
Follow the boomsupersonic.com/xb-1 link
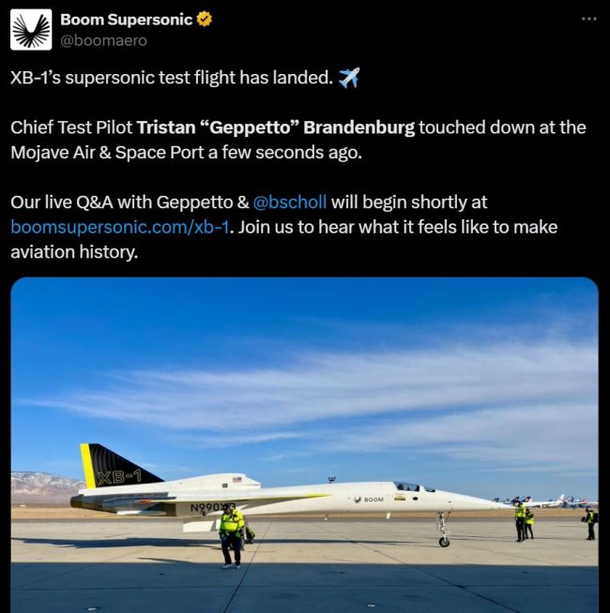(119, 227)
